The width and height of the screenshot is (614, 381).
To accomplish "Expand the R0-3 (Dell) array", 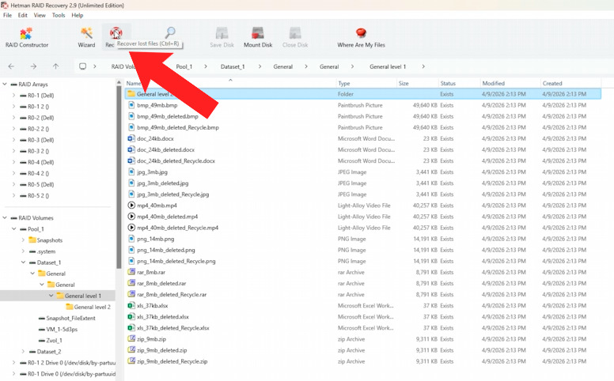I will pyautogui.click(x=13, y=140).
